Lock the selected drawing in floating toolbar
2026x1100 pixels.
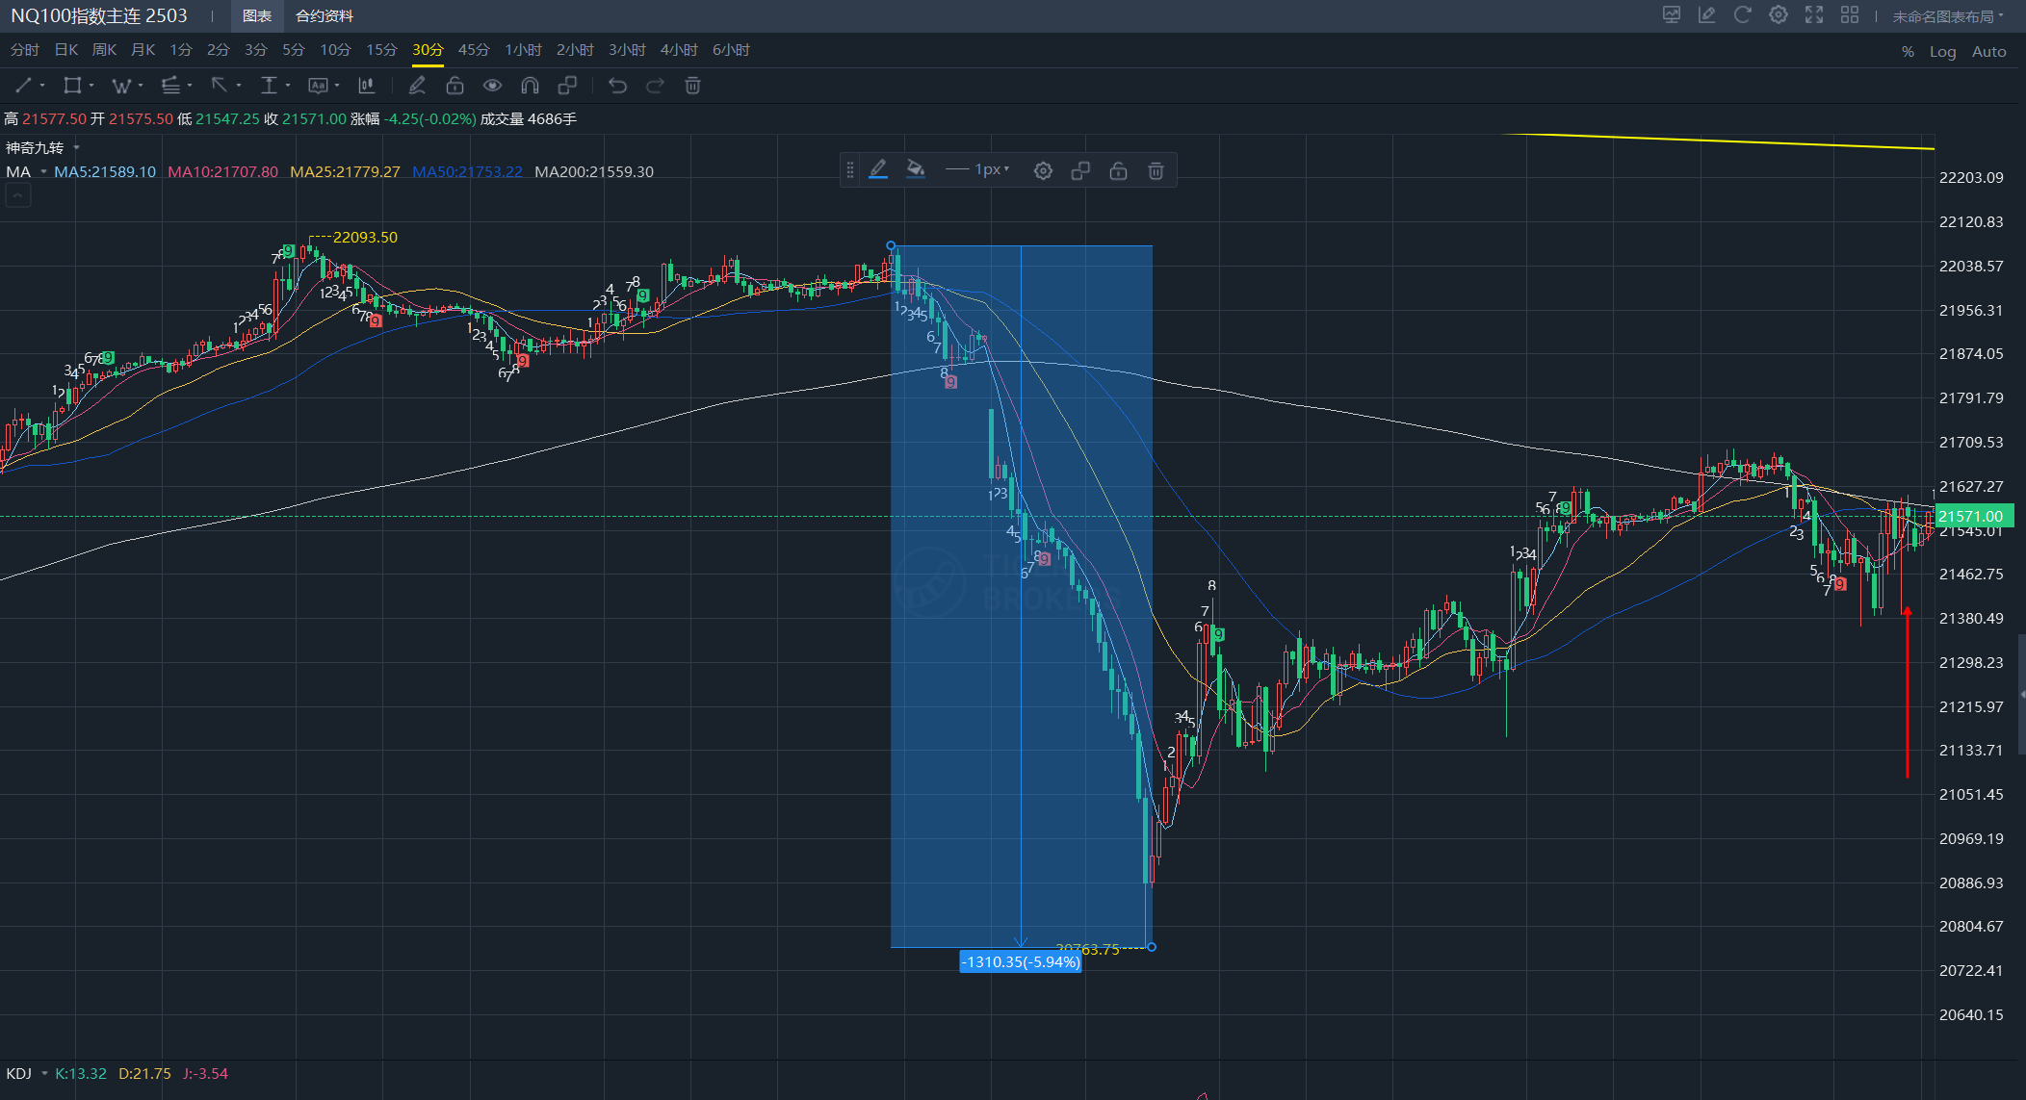pyautogui.click(x=1118, y=170)
